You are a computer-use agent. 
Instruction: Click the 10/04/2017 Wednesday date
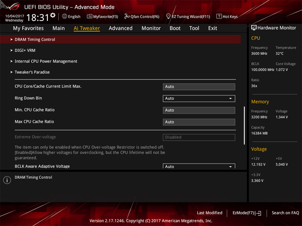click(14, 18)
